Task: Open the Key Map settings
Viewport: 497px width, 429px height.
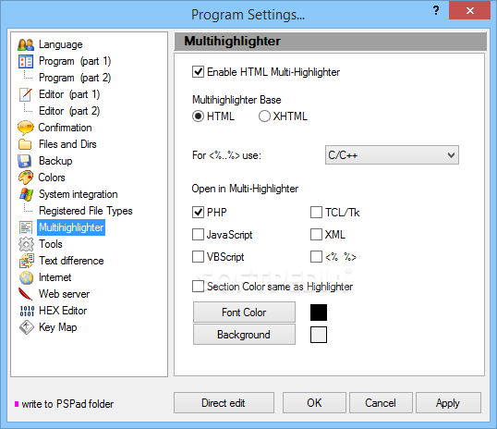Action: pyautogui.click(x=57, y=327)
